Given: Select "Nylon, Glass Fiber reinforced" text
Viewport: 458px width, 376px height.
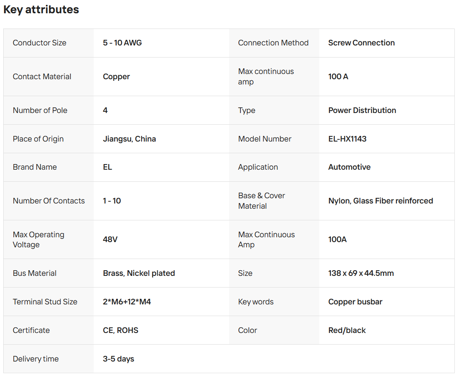Looking at the screenshot, I should click(380, 201).
